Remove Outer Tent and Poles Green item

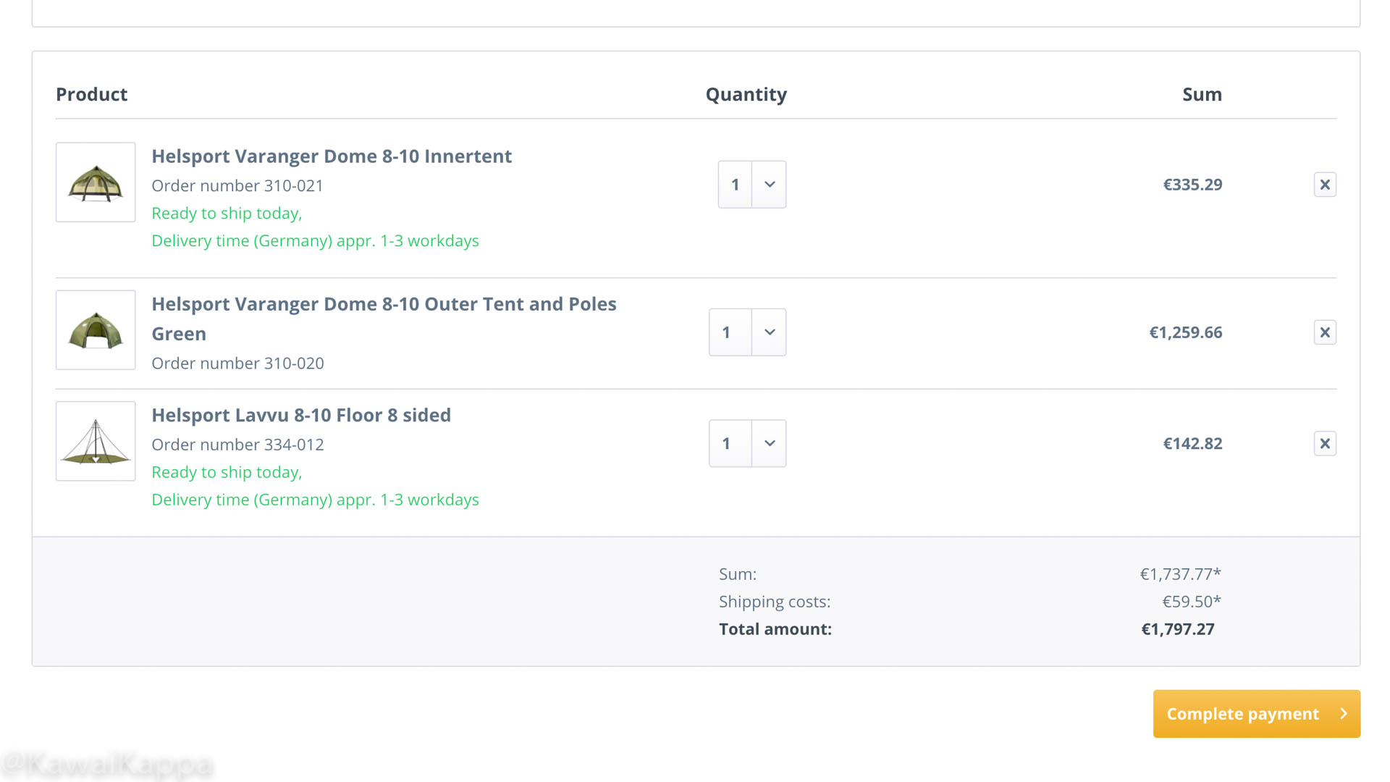tap(1325, 332)
